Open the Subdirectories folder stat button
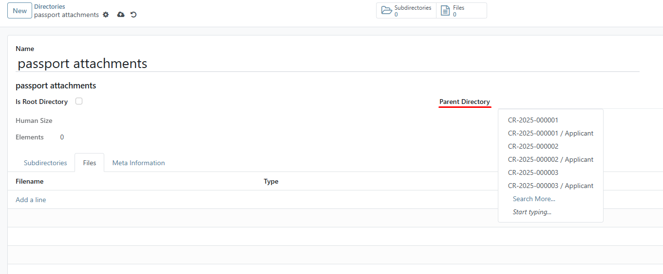This screenshot has height=274, width=663. click(x=406, y=11)
